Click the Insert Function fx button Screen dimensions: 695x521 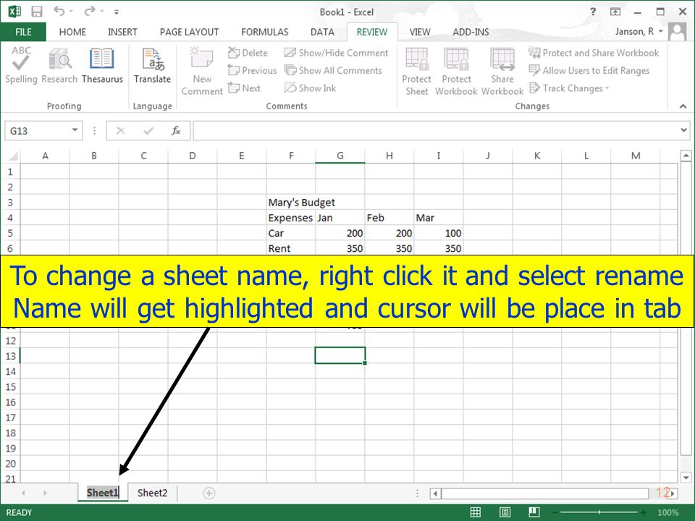point(176,131)
